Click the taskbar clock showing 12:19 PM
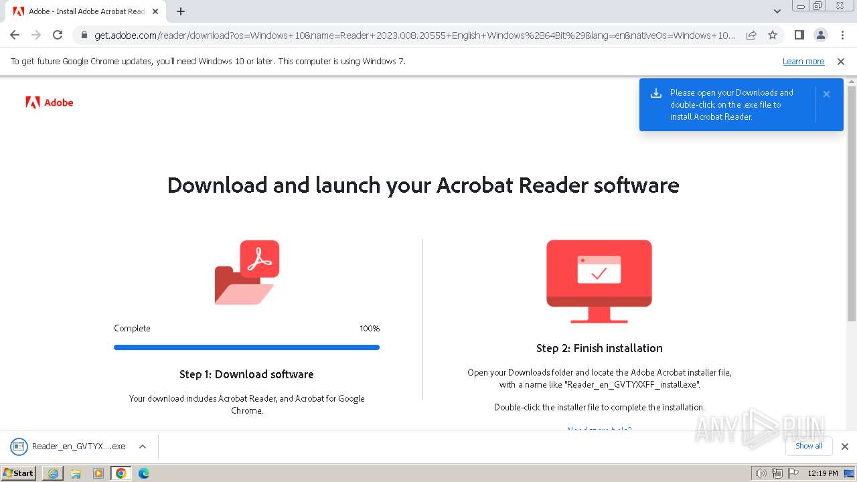 (x=823, y=473)
